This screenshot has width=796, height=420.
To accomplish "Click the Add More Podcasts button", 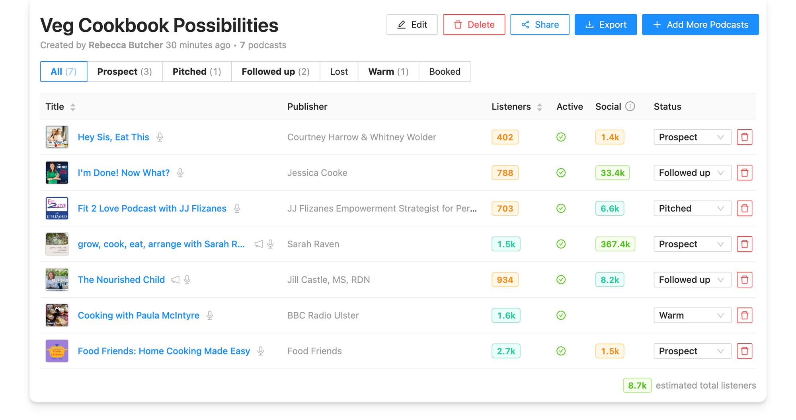I will tap(700, 25).
